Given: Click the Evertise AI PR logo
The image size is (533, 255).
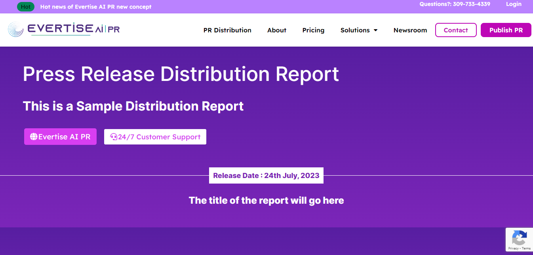Looking at the screenshot, I should coord(64,30).
